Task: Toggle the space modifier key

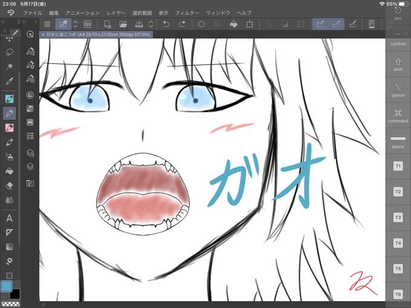Action: point(398,142)
